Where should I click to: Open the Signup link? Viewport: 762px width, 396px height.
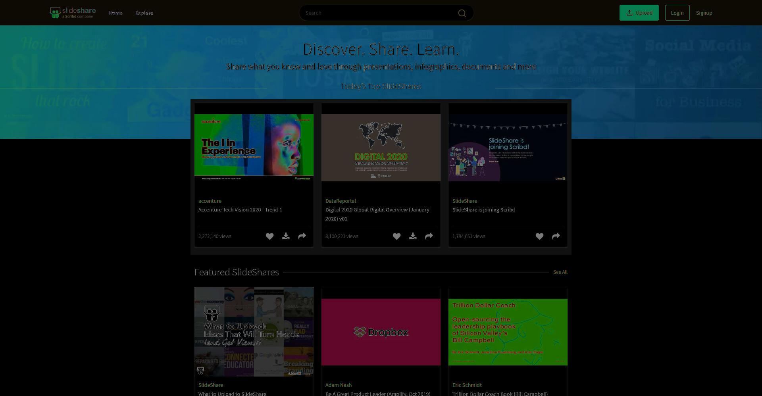704,13
